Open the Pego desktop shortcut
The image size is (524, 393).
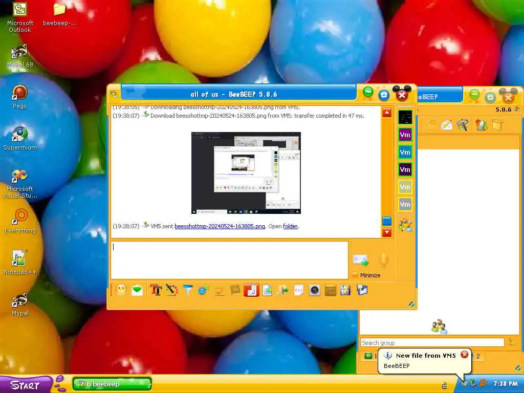tap(20, 97)
